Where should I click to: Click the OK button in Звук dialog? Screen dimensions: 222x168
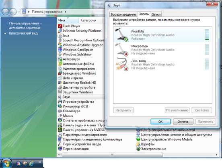tap(160, 121)
